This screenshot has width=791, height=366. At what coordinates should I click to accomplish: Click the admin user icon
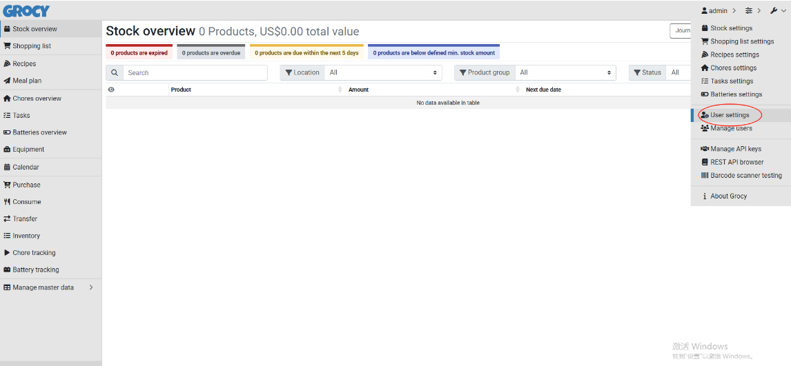click(705, 10)
